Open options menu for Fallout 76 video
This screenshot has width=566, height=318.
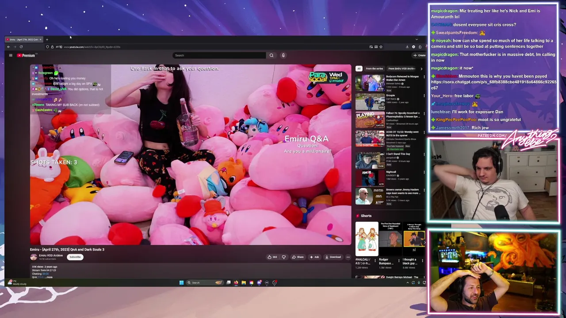424,114
